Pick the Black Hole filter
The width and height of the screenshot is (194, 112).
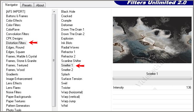click(x=68, y=12)
